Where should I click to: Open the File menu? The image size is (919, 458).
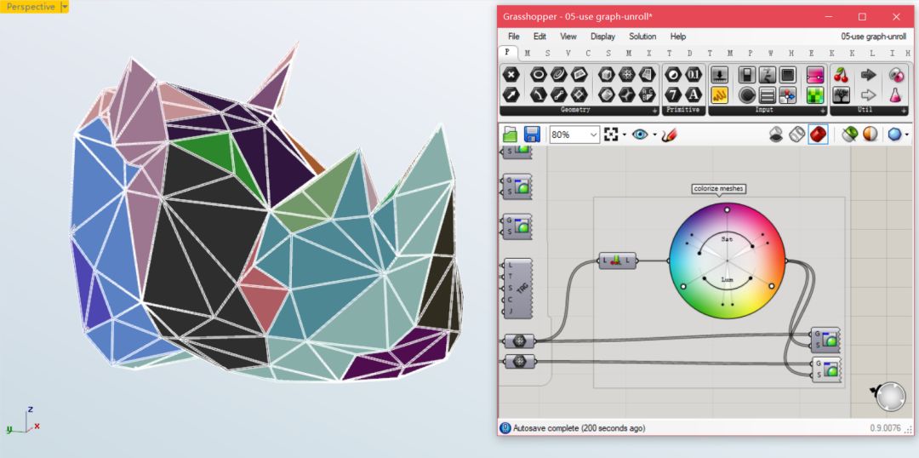tap(513, 37)
